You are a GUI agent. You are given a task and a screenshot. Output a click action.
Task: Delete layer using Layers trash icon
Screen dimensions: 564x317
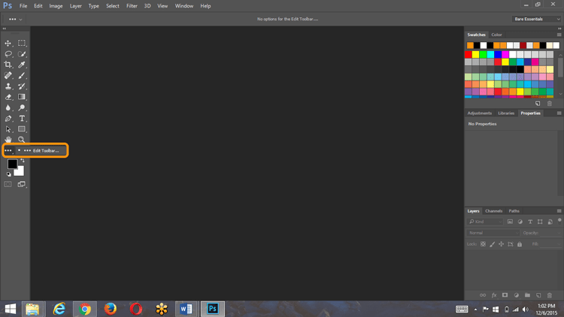tap(549, 295)
